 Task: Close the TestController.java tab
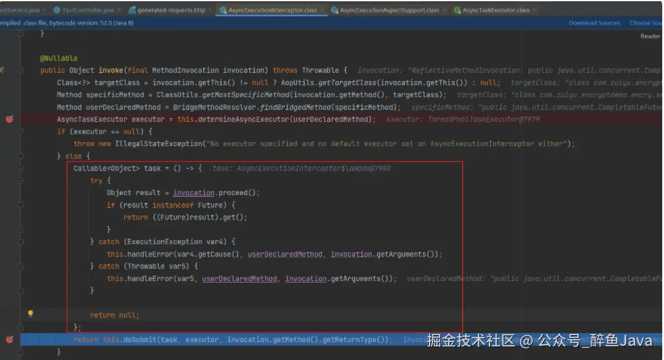119,9
